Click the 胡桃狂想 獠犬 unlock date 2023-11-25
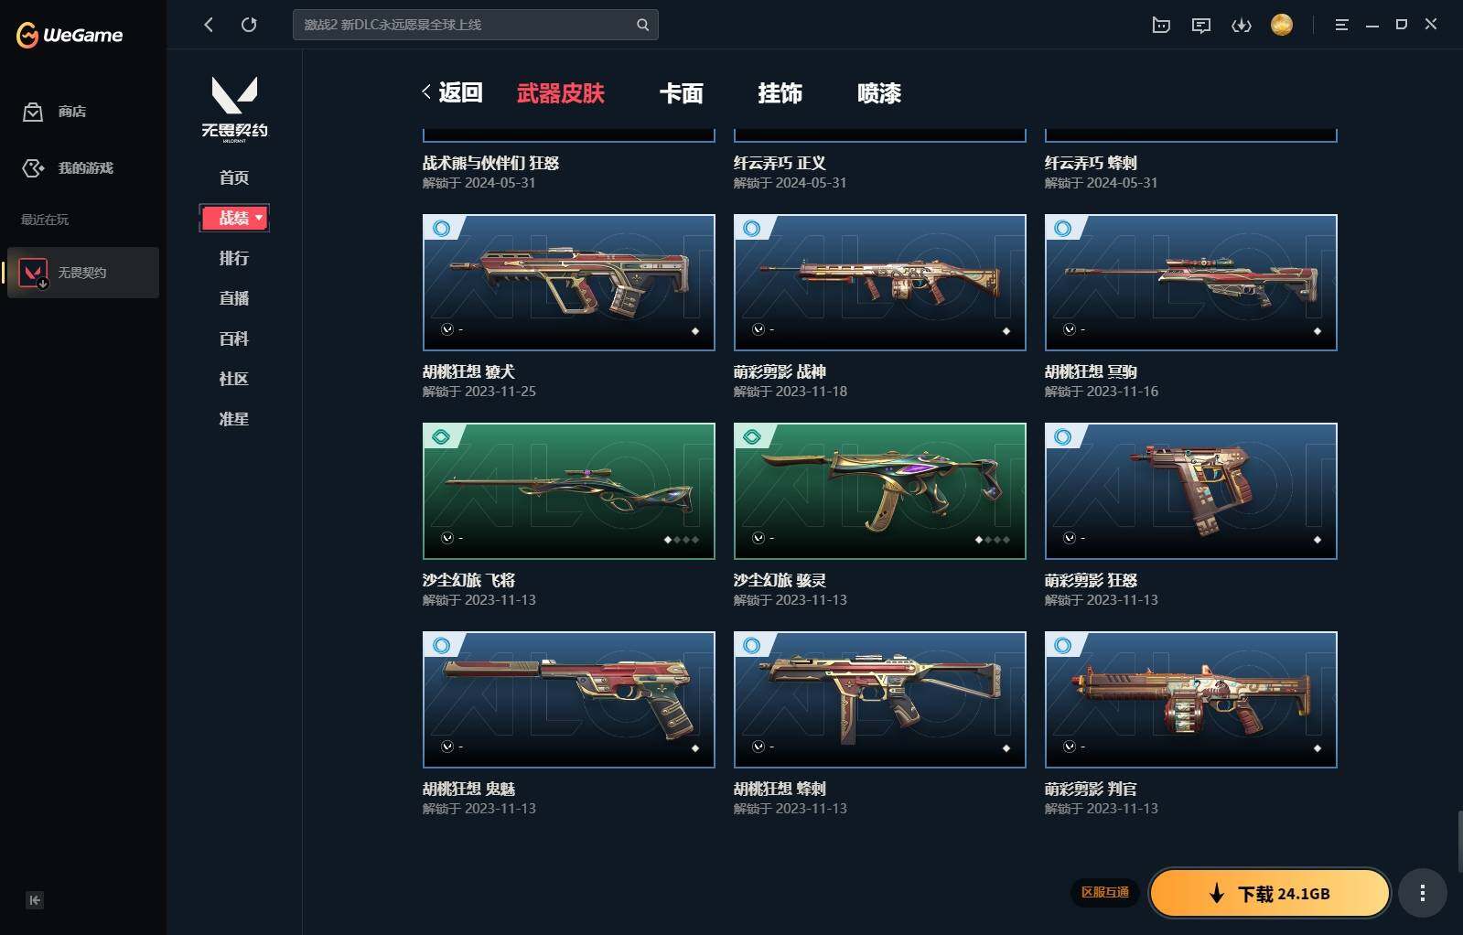The image size is (1463, 935). pyautogui.click(x=479, y=392)
